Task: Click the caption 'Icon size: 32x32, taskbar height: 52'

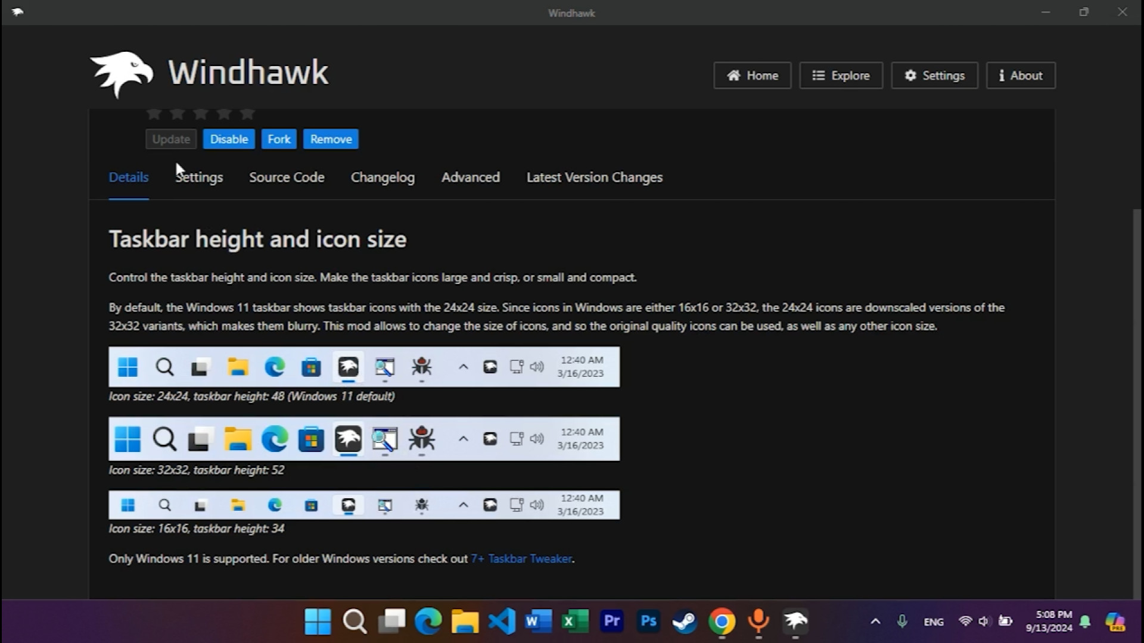Action: (197, 470)
